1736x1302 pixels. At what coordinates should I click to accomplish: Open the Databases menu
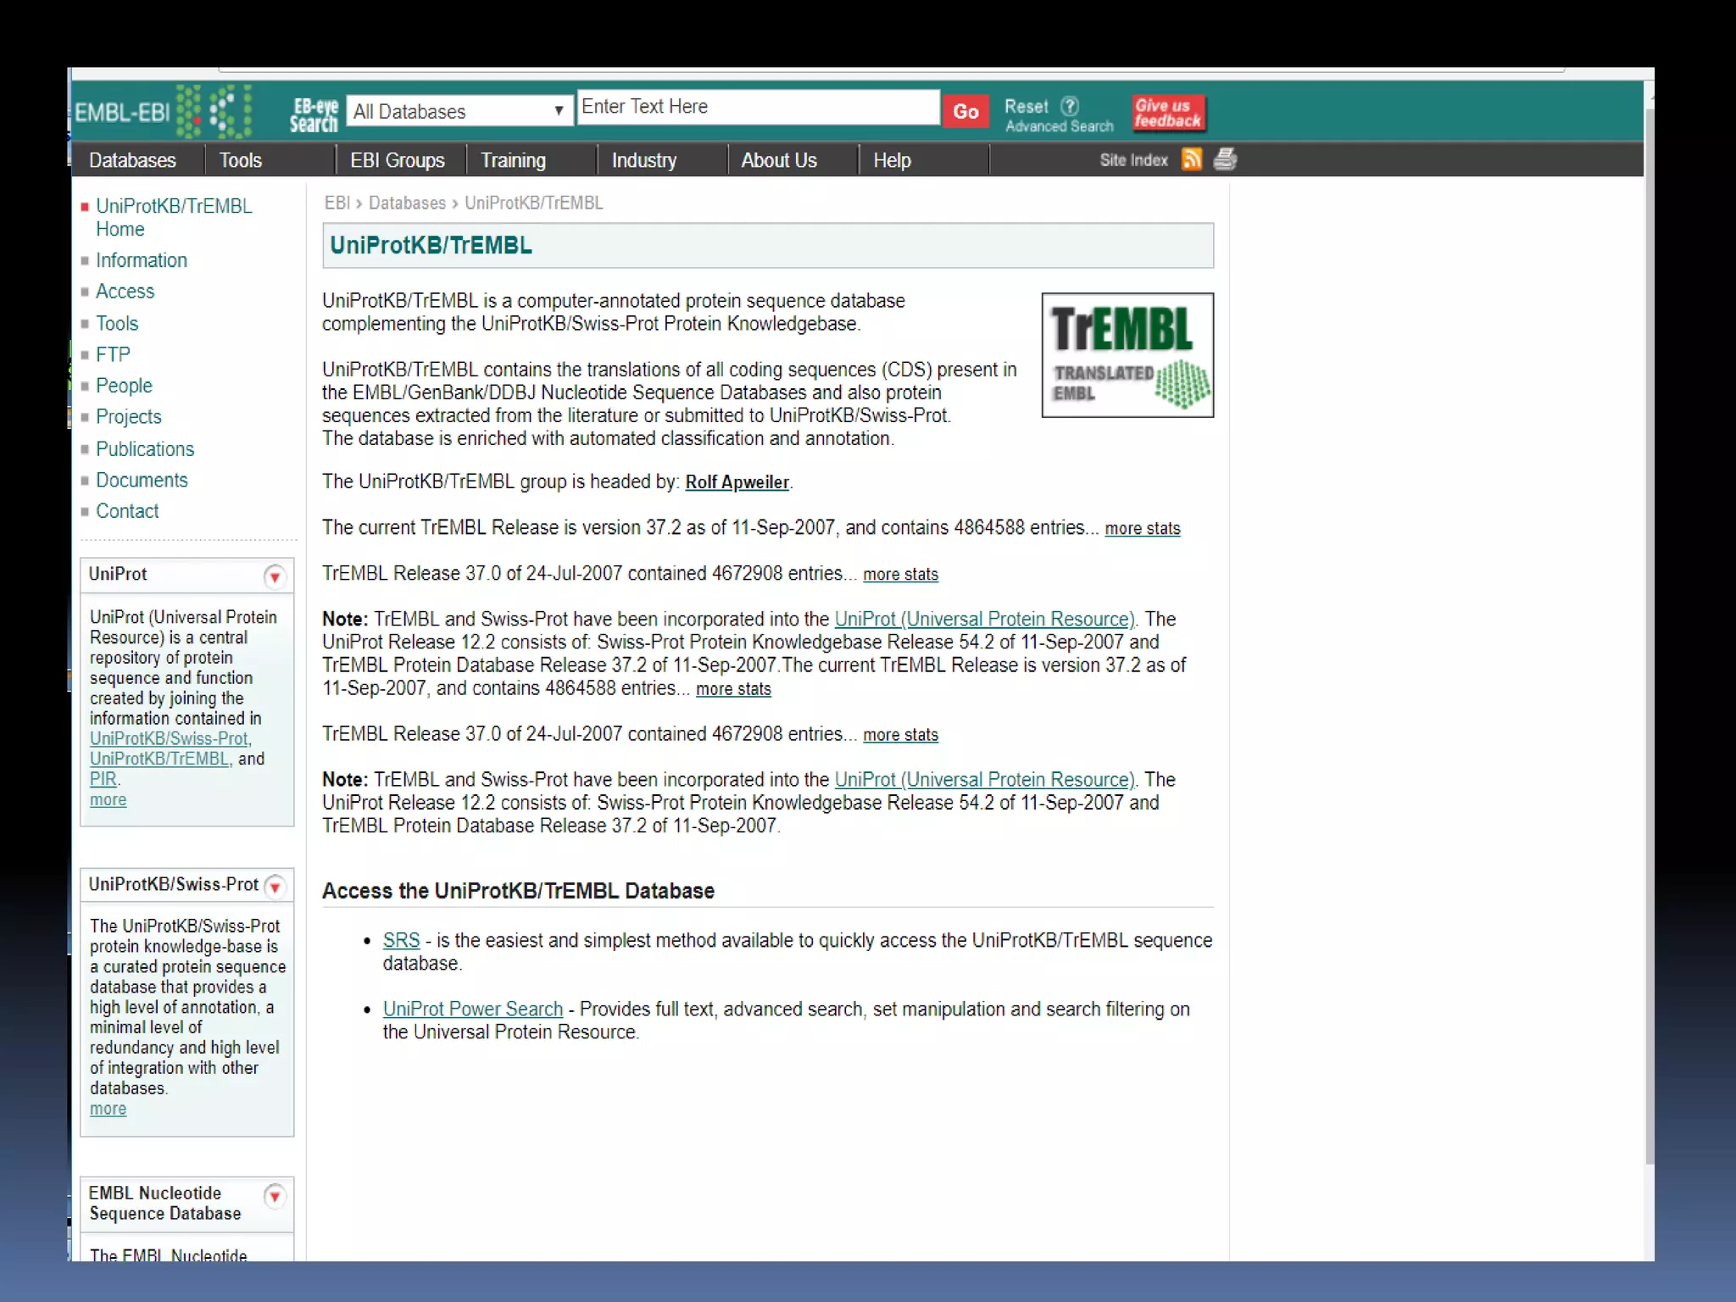(133, 160)
